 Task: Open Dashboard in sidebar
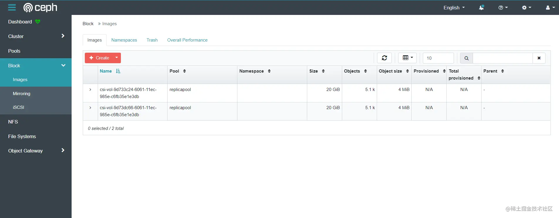coord(20,22)
